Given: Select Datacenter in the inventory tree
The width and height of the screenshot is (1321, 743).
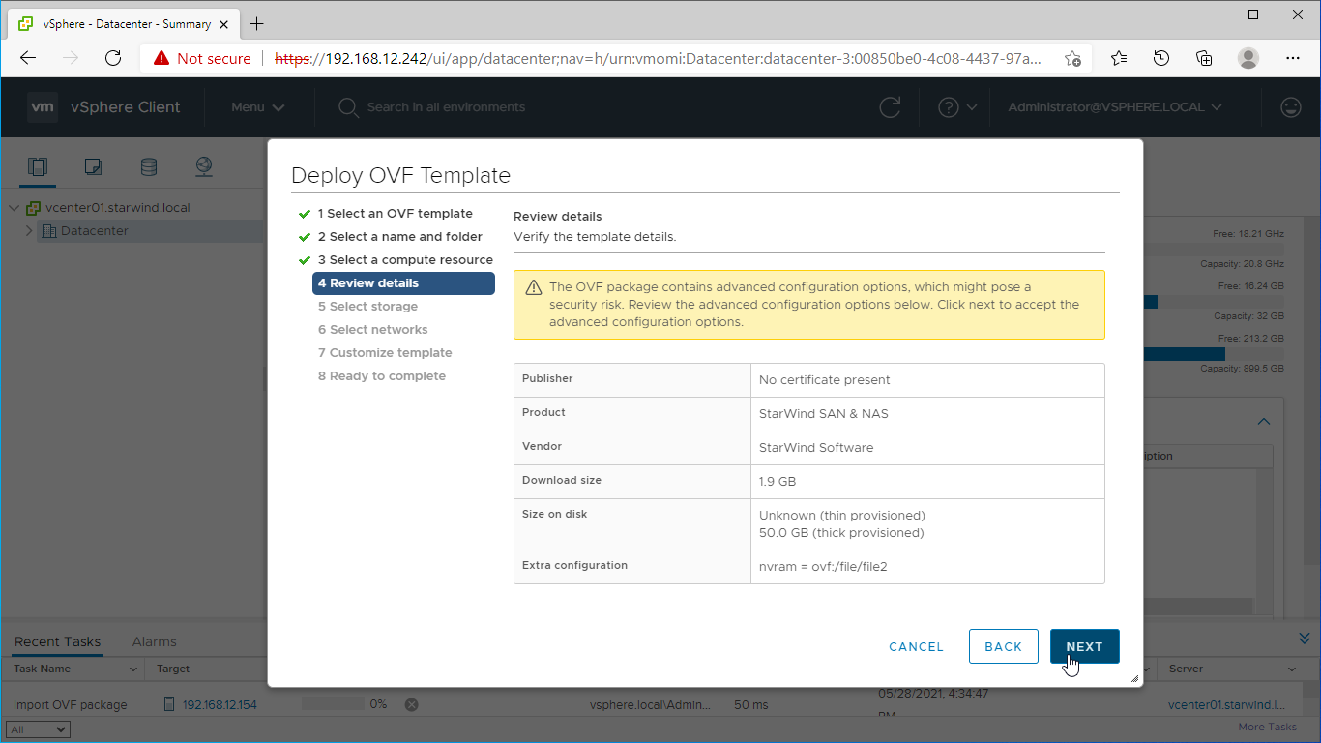Looking at the screenshot, I should [x=94, y=231].
